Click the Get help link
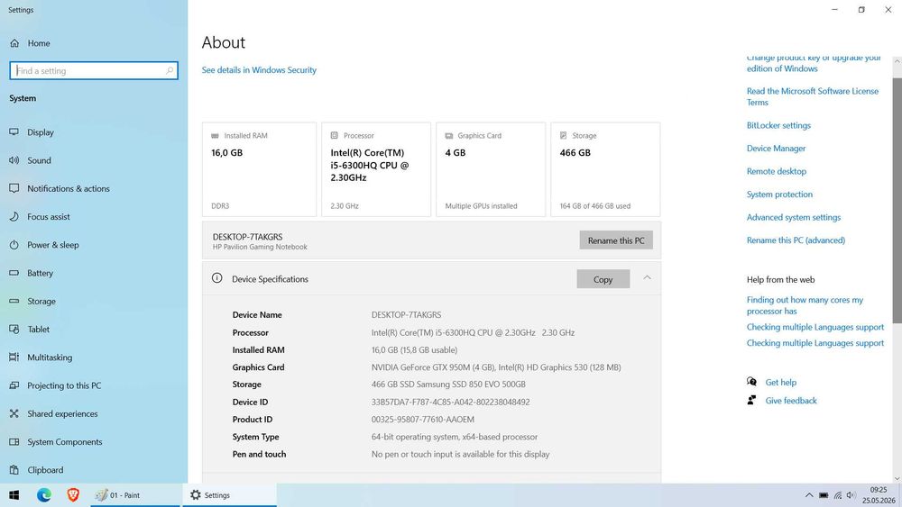 pyautogui.click(x=780, y=382)
